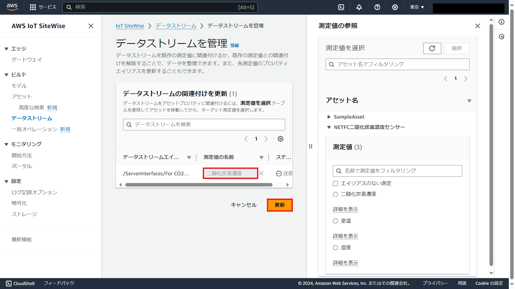Open the account settings gear icon

[395, 7]
